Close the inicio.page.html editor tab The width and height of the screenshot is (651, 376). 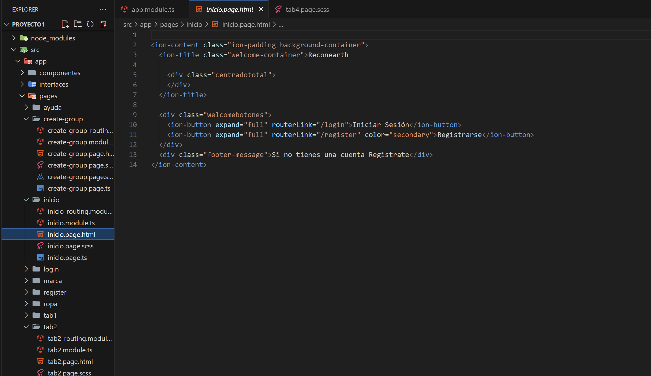click(261, 9)
